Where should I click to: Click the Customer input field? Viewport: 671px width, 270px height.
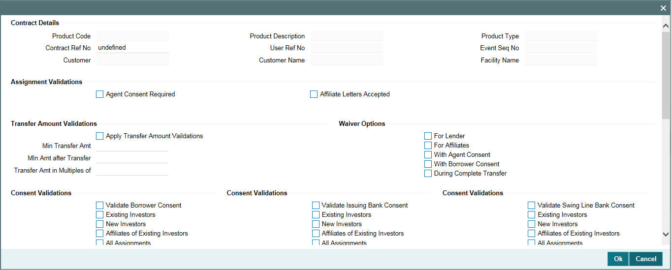[x=133, y=60]
